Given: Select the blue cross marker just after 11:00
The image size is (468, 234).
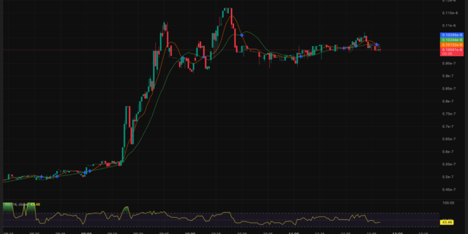Looking at the screenshot, I should tap(301, 56).
